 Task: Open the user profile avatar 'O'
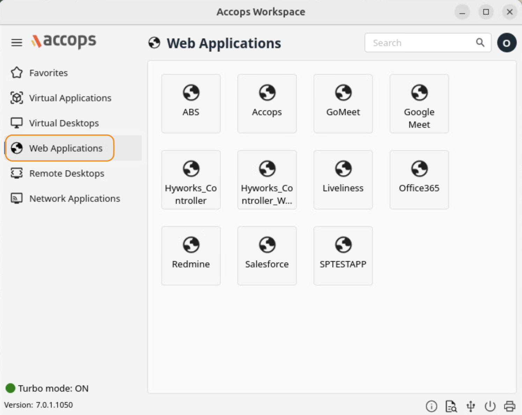[x=507, y=43]
